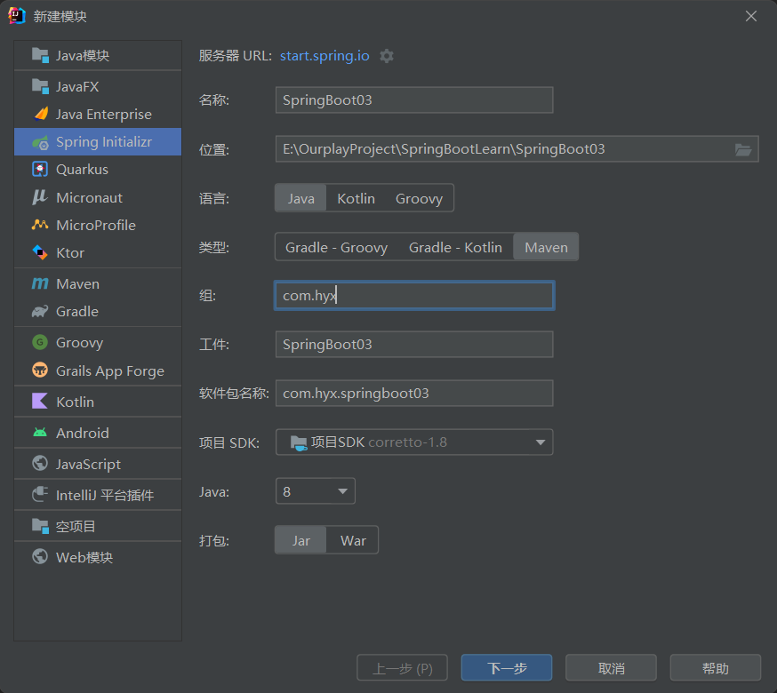This screenshot has height=693, width=777.
Task: Select Java language option
Action: [300, 198]
